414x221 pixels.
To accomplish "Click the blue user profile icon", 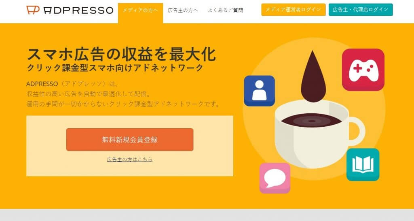I will point(259,91).
